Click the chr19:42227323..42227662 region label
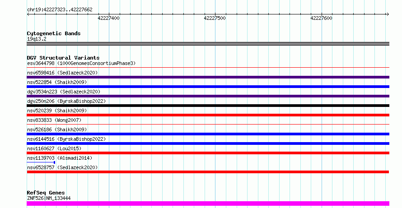The image size is (402, 208). click(60, 10)
